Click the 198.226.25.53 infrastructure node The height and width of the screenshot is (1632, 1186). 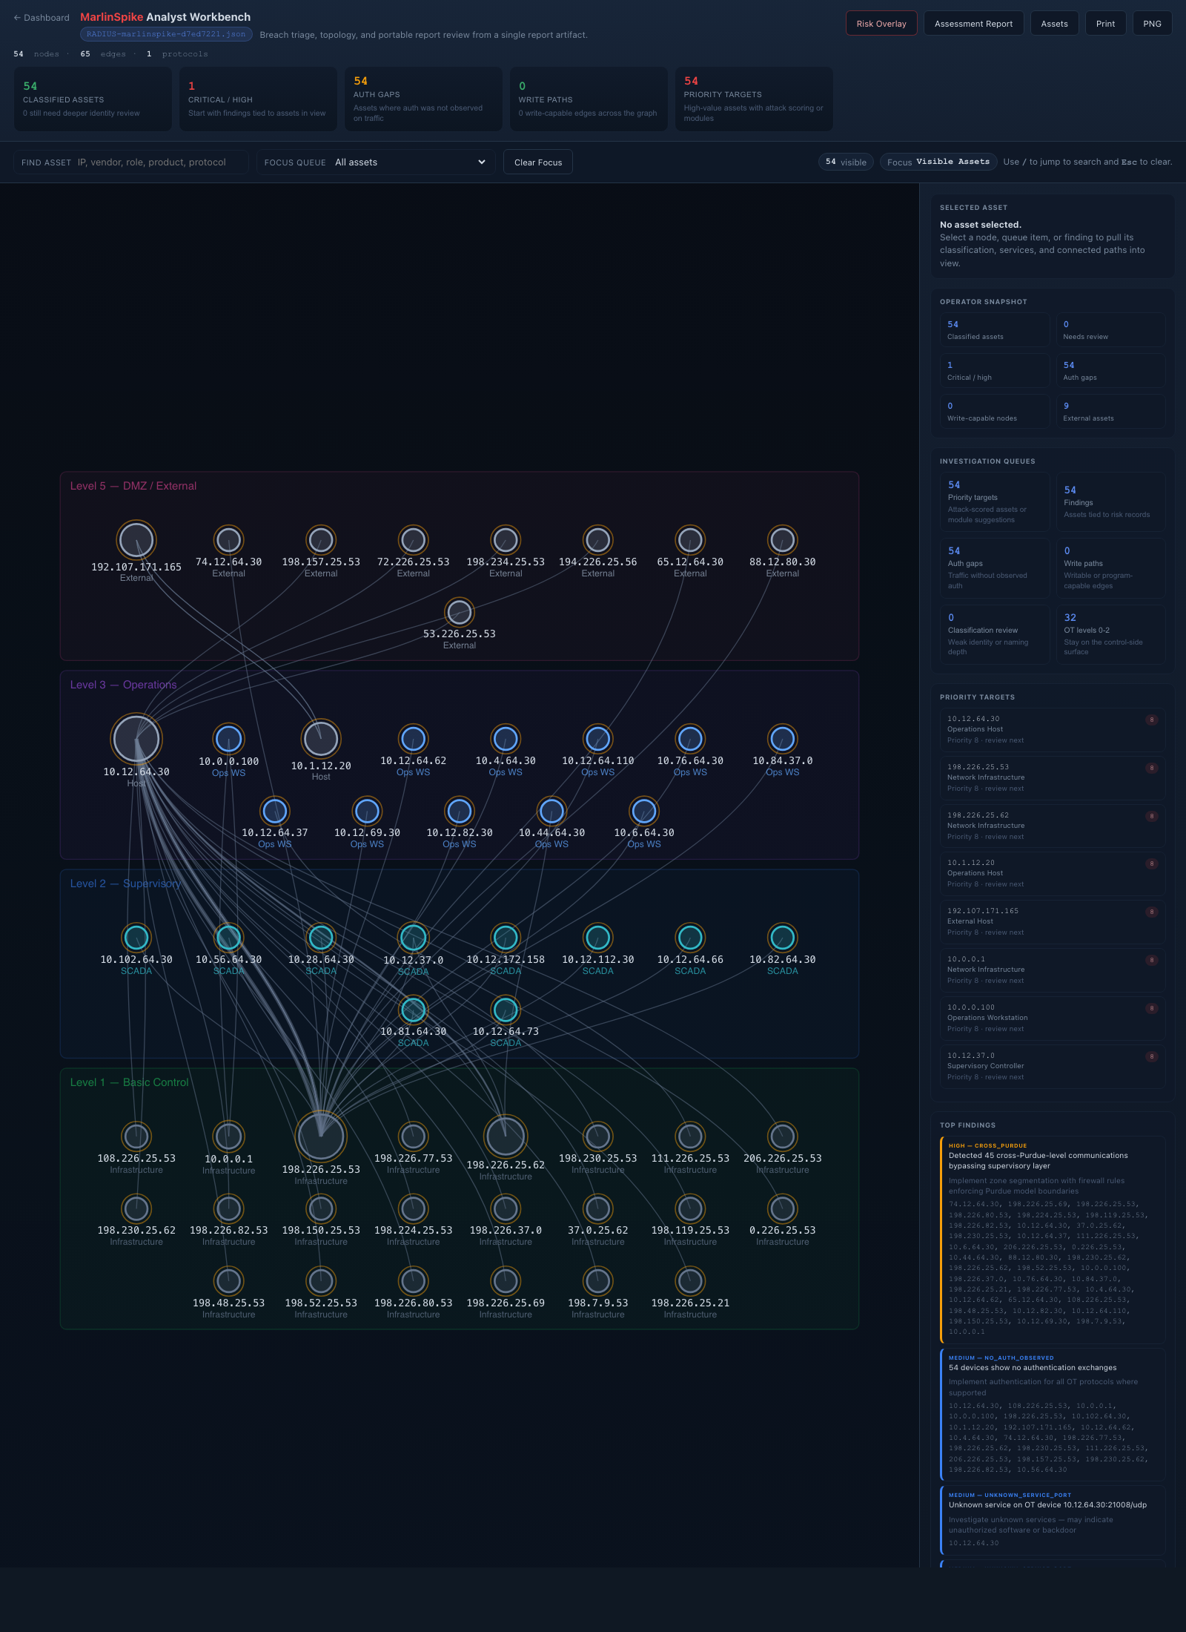[x=321, y=1136]
